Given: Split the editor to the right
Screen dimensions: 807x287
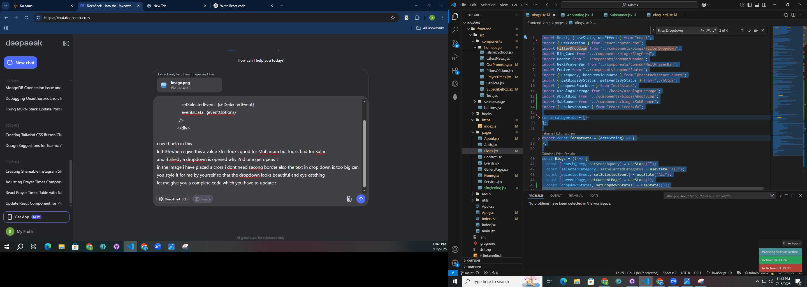Looking at the screenshot, I should (x=793, y=15).
